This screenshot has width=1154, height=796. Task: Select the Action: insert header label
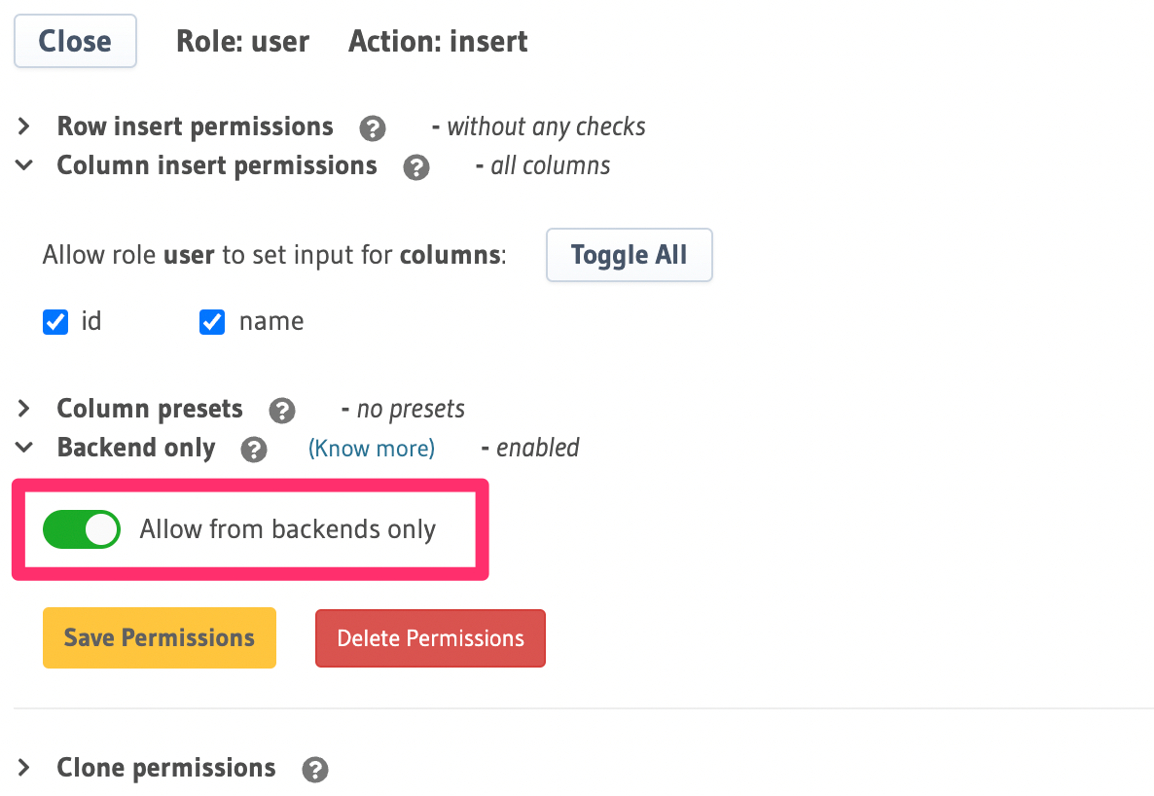point(437,41)
